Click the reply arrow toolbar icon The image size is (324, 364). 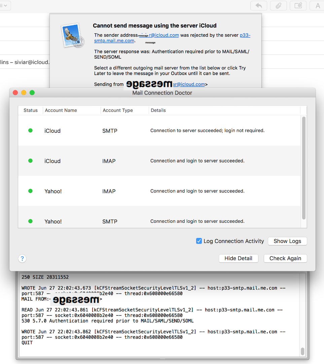(259, 6)
